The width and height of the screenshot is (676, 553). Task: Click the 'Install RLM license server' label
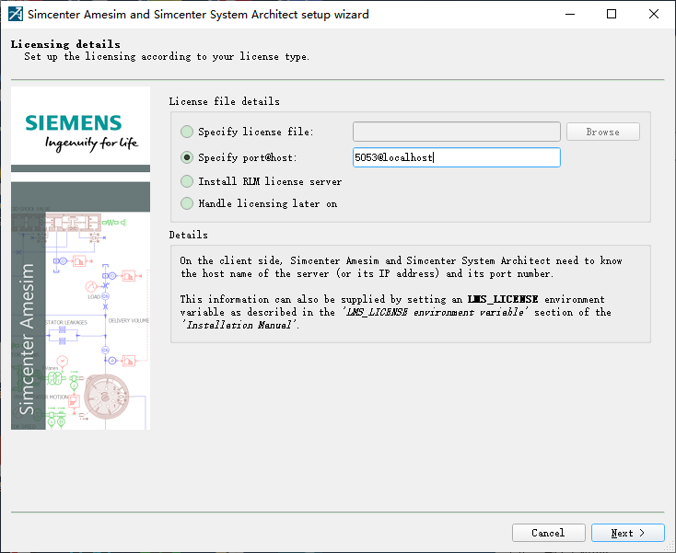[x=270, y=181]
